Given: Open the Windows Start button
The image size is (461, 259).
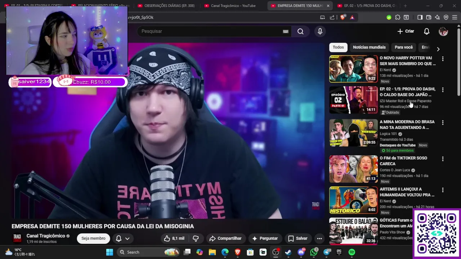Looking at the screenshot, I should point(110,252).
